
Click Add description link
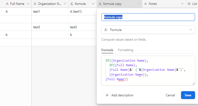tap(122, 95)
